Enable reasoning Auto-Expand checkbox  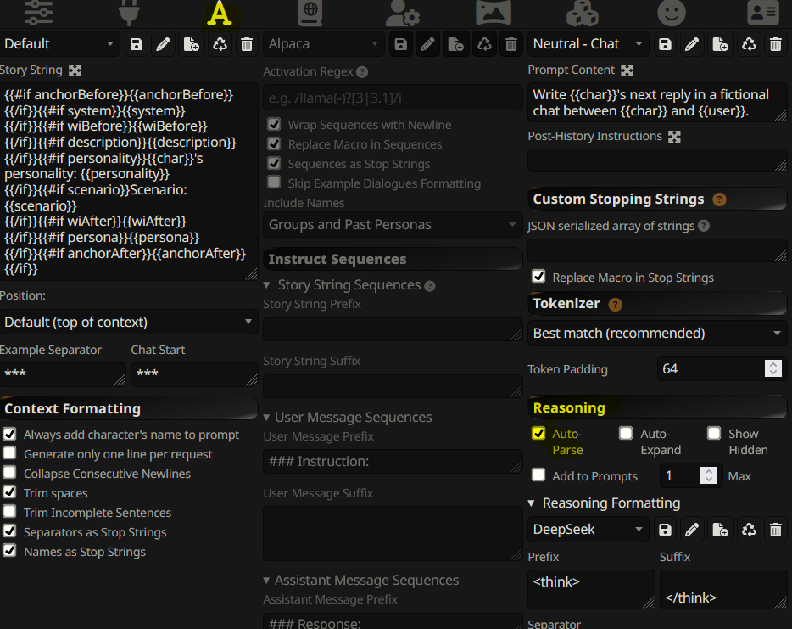click(x=626, y=433)
